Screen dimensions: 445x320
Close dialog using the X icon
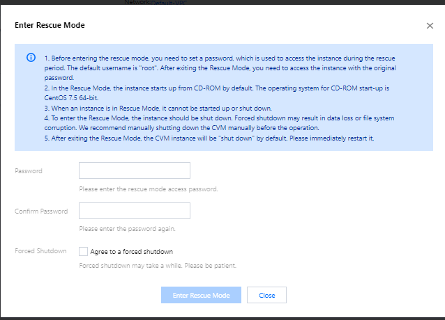pos(430,26)
